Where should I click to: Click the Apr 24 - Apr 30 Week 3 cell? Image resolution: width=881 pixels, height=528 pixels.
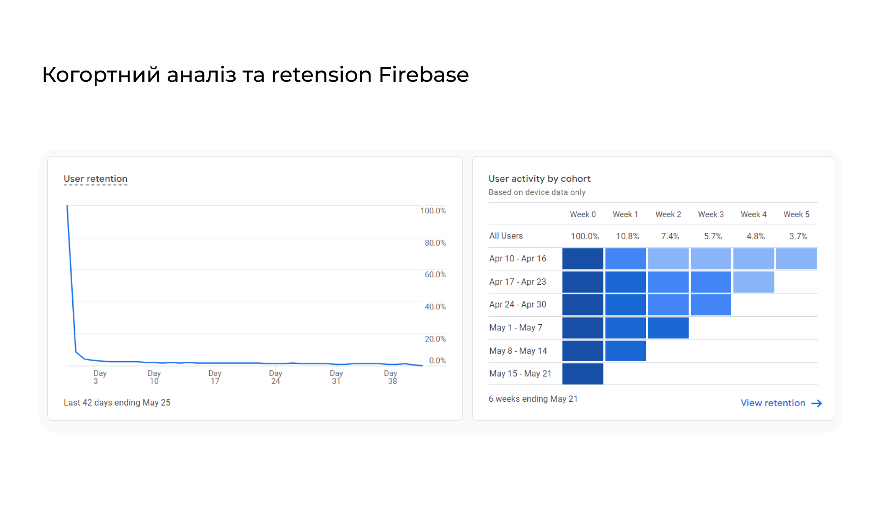711,305
